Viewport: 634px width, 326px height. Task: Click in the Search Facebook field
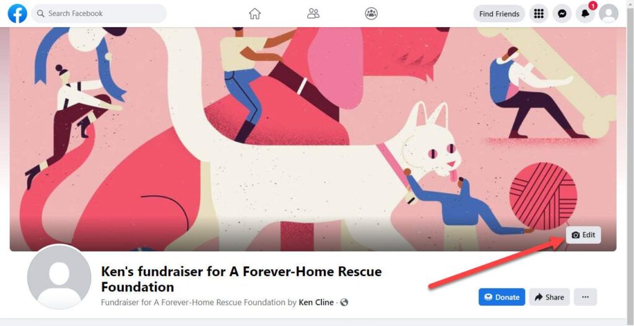pyautogui.click(x=99, y=14)
